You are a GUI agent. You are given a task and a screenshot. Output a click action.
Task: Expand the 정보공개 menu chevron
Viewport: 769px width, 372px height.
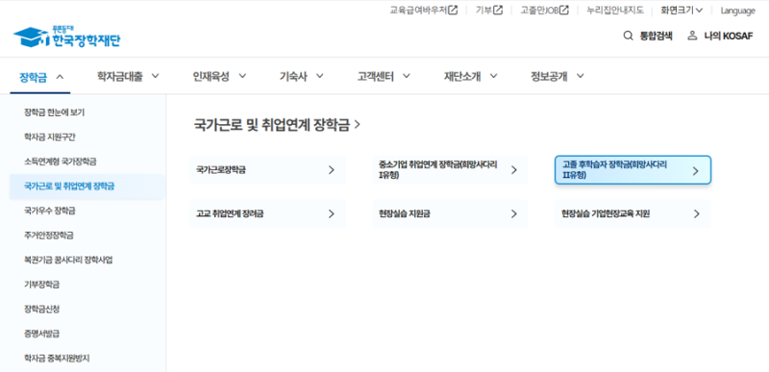581,76
